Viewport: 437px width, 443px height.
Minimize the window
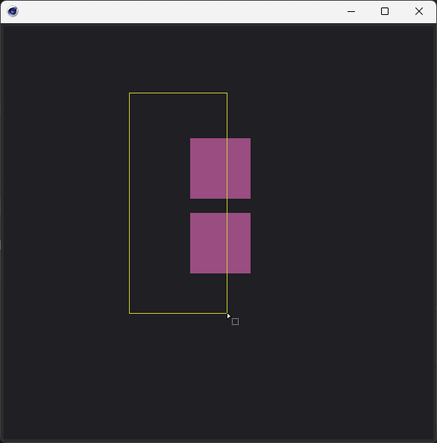click(351, 12)
